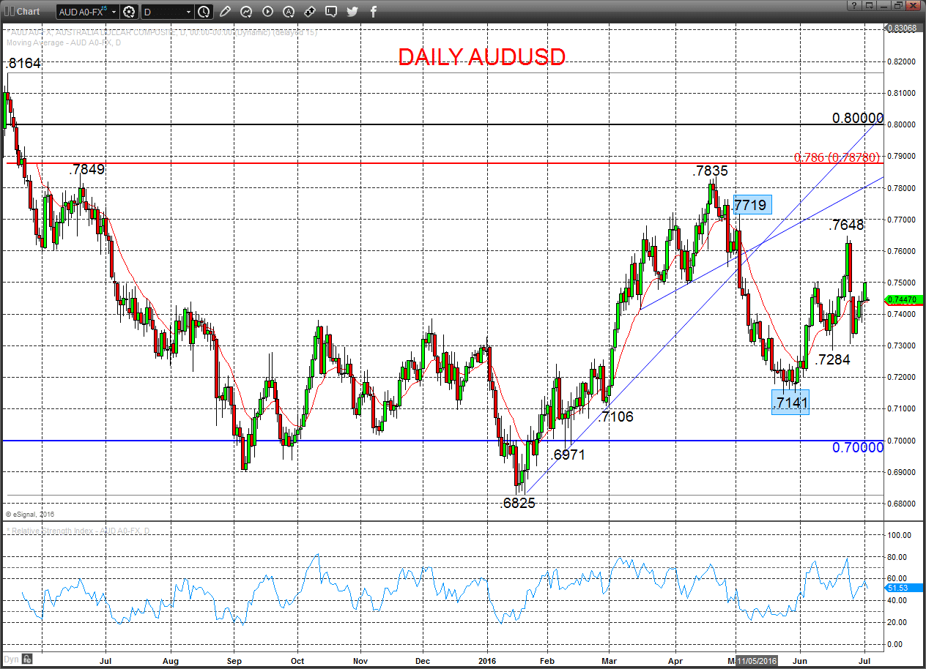Image resolution: width=926 pixels, height=669 pixels.
Task: Click the 0.83068 top price scale tag
Action: click(902, 28)
